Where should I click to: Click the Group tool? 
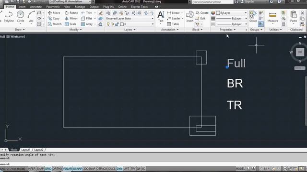[253, 17]
